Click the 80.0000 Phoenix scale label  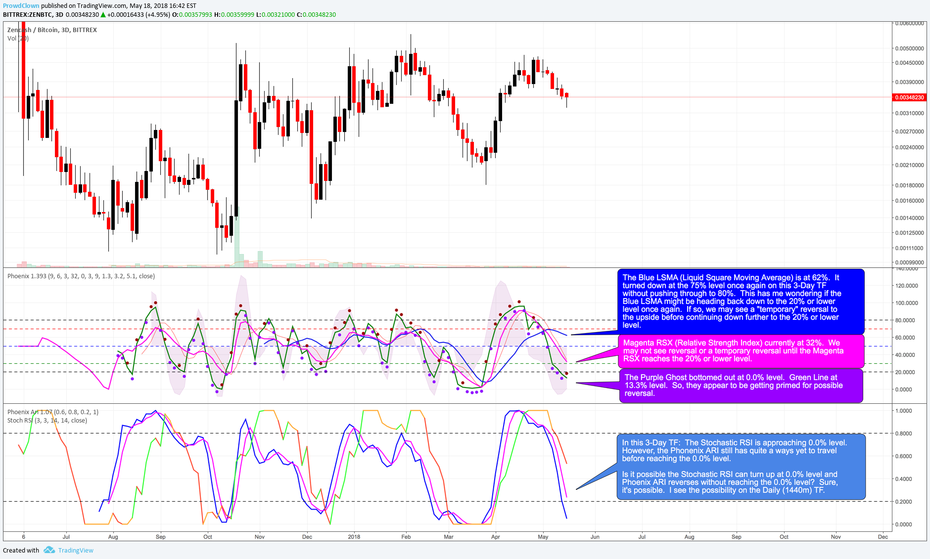(906, 320)
